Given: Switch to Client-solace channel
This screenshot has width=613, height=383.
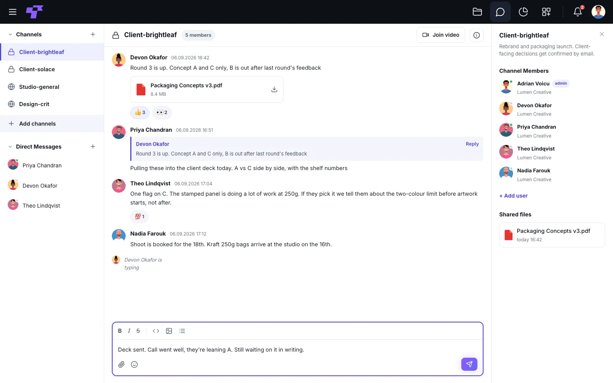Looking at the screenshot, I should 52,69.
